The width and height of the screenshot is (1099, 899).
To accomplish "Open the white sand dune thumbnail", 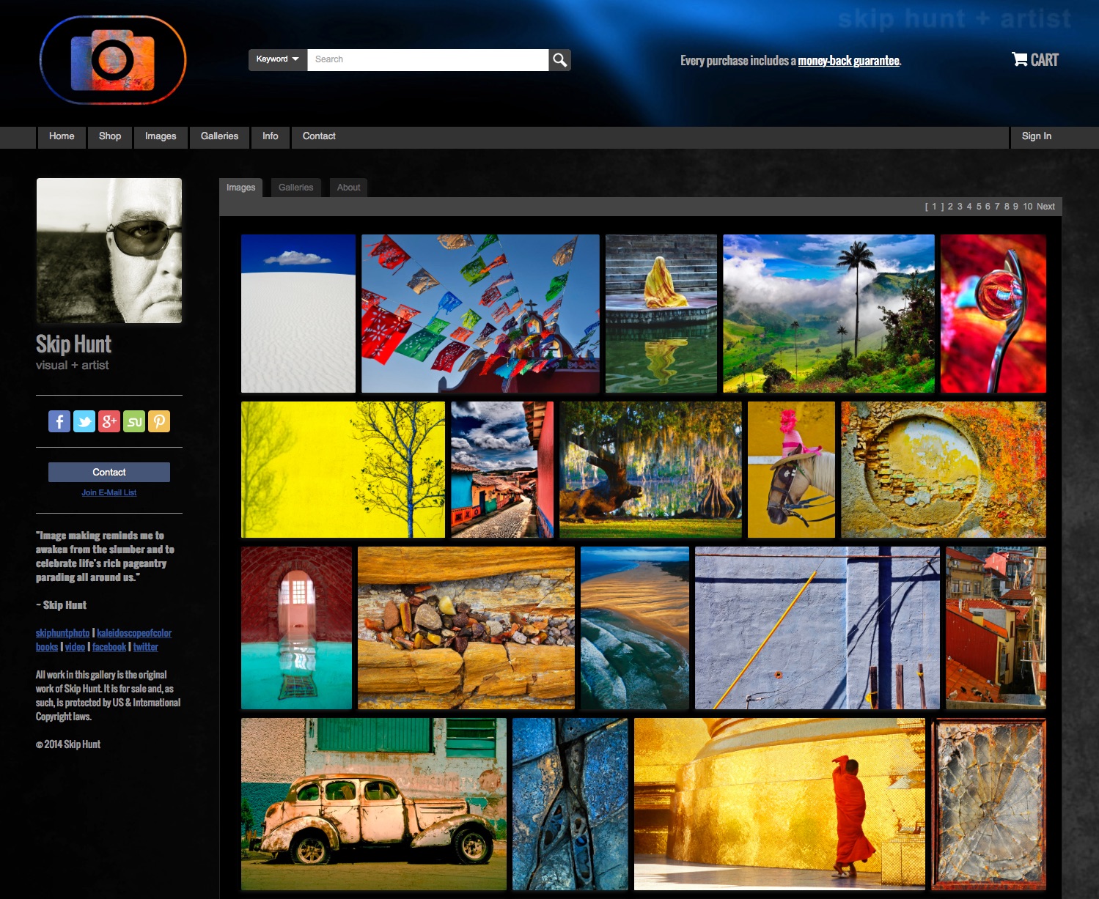I will tap(298, 314).
